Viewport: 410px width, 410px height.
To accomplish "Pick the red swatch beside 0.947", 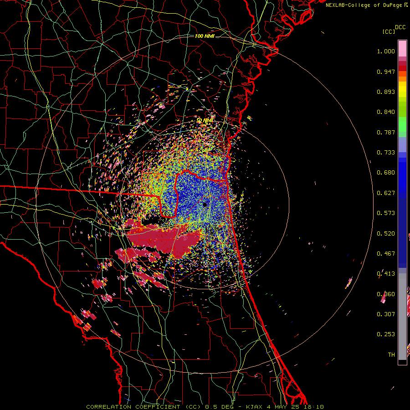I will [402, 68].
